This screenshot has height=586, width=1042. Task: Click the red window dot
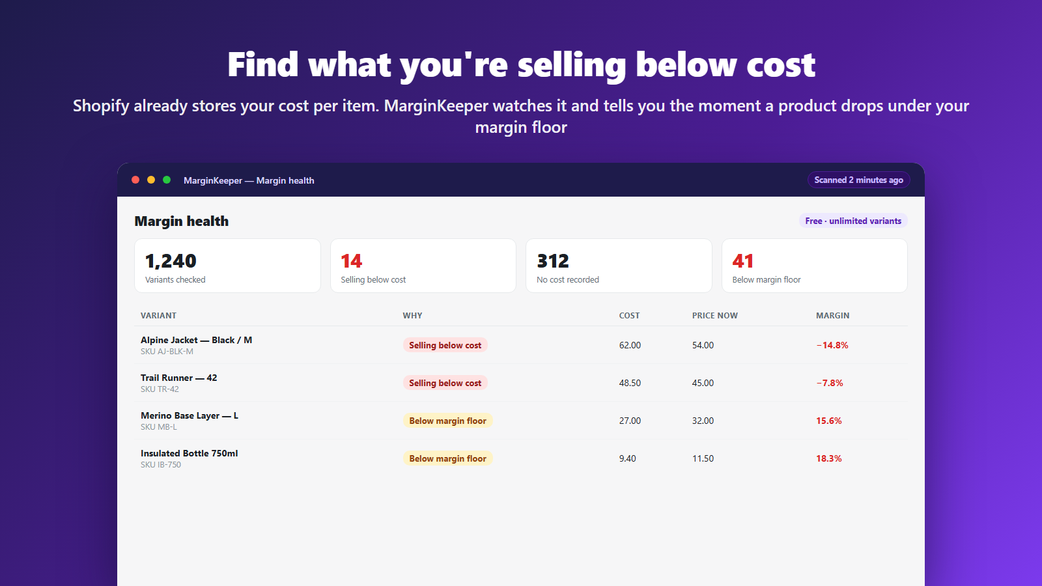coord(135,180)
